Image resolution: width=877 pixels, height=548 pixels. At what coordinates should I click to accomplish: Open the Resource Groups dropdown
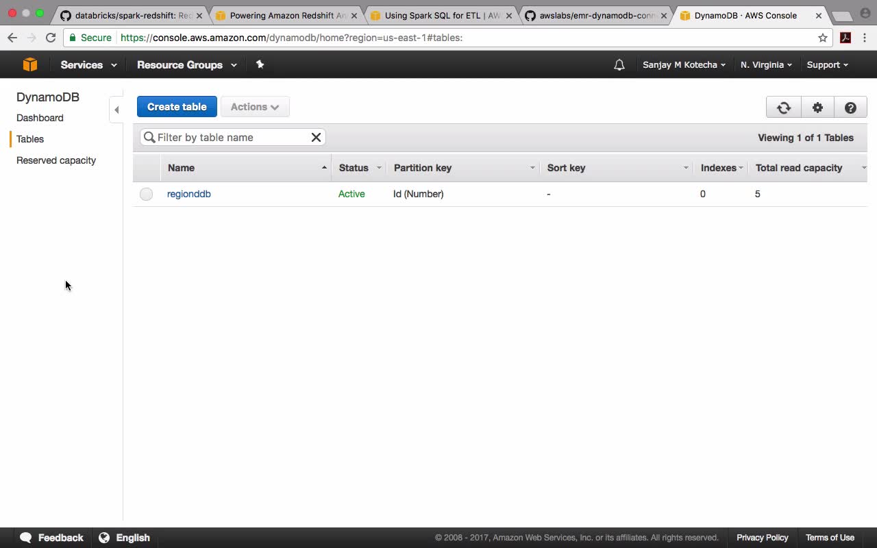click(x=186, y=64)
